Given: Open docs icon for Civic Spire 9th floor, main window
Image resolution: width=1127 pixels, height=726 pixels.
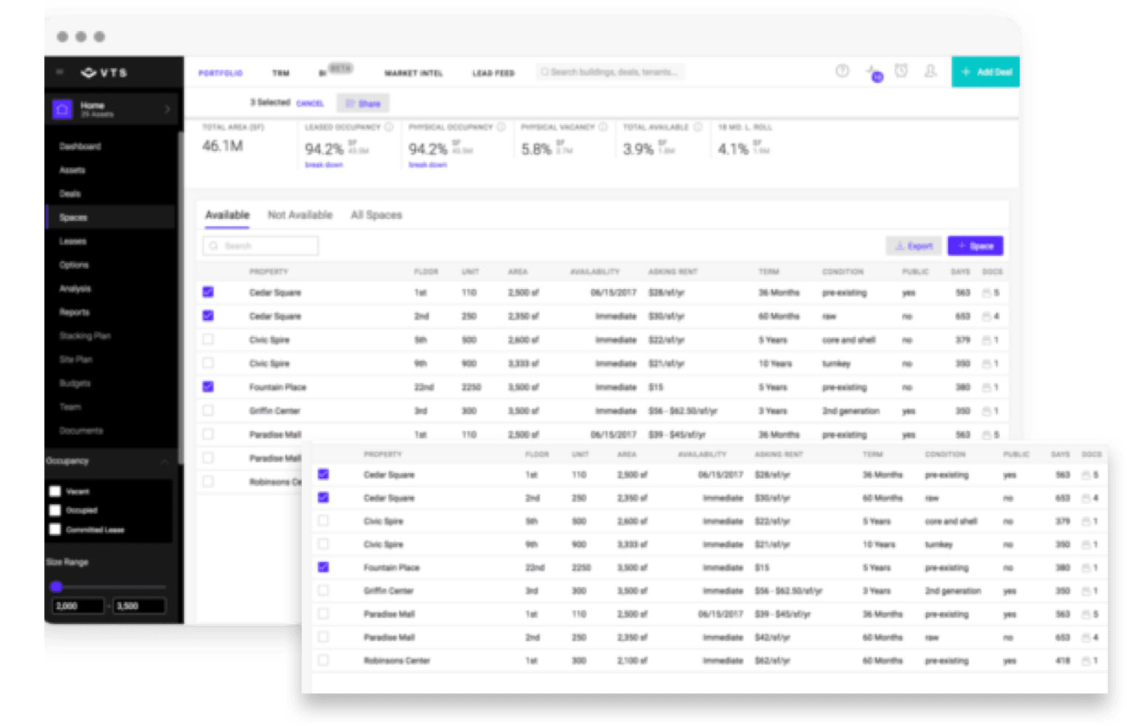Looking at the screenshot, I should [x=986, y=364].
